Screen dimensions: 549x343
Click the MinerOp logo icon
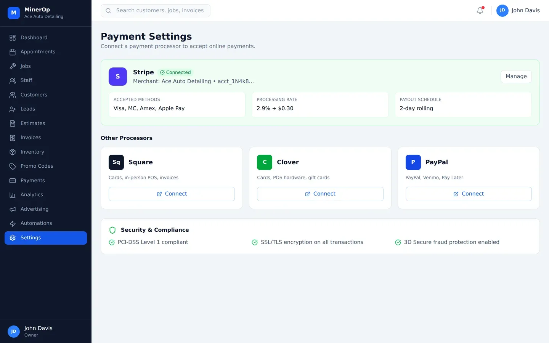coord(14,13)
